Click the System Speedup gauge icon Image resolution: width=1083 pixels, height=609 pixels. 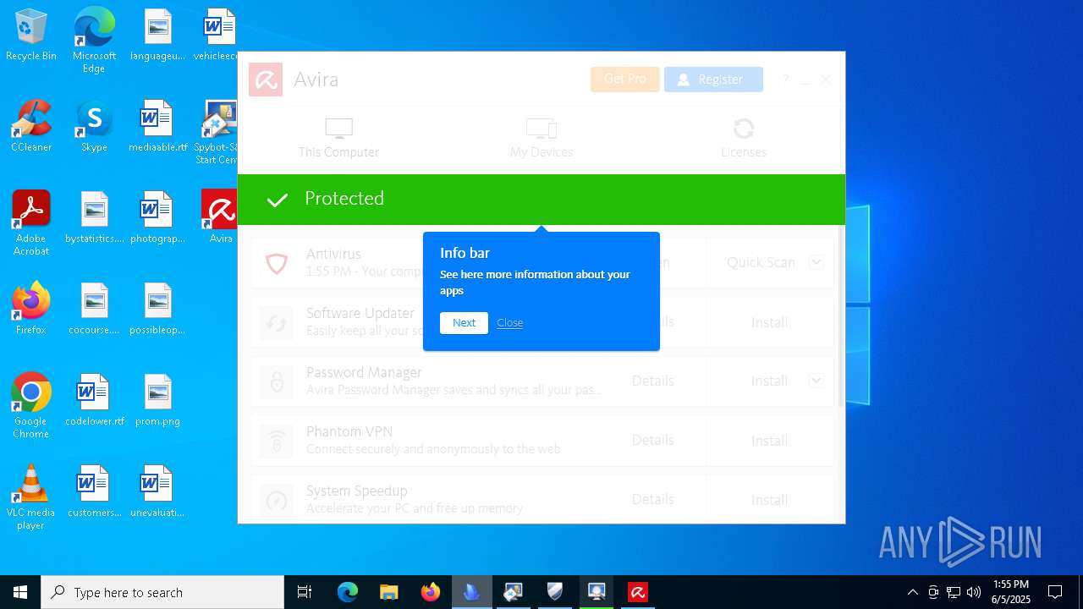(x=277, y=500)
